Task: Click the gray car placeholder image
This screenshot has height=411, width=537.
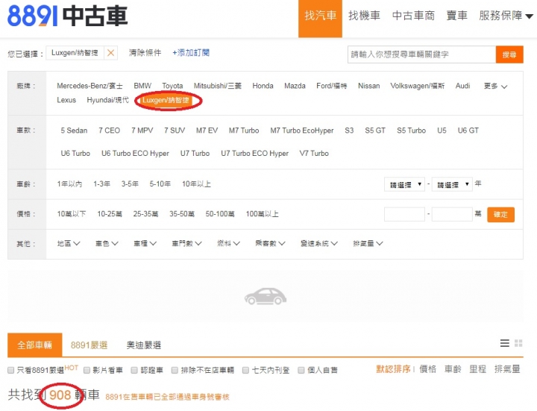Action: coord(266,297)
